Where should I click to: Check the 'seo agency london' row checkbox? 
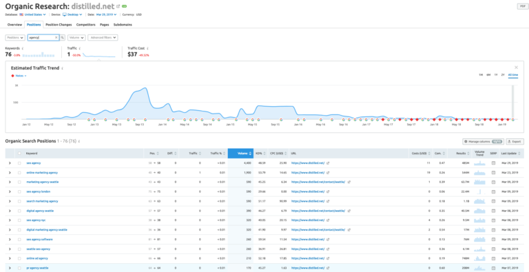(19, 191)
